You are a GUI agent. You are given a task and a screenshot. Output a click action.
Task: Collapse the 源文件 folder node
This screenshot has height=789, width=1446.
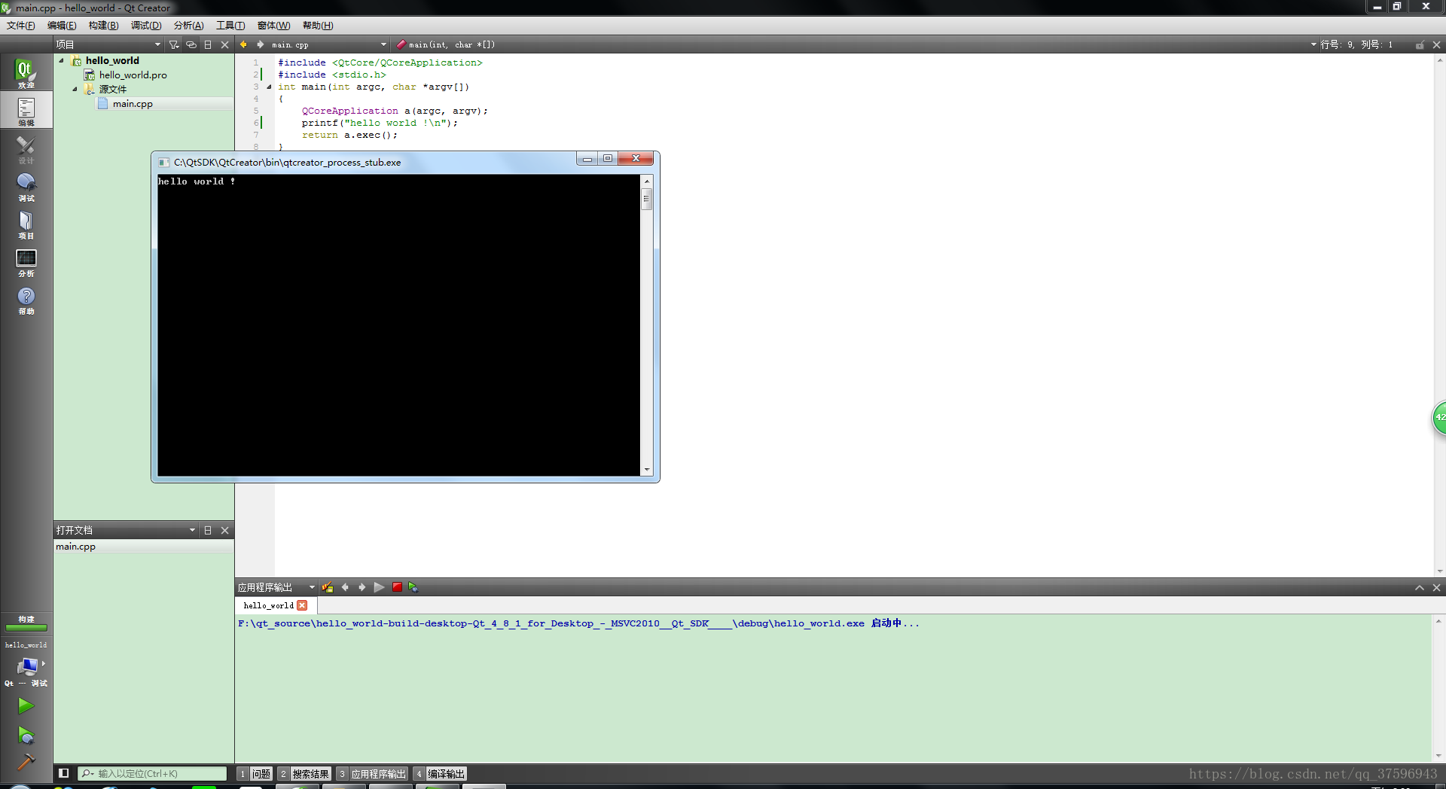coord(75,89)
